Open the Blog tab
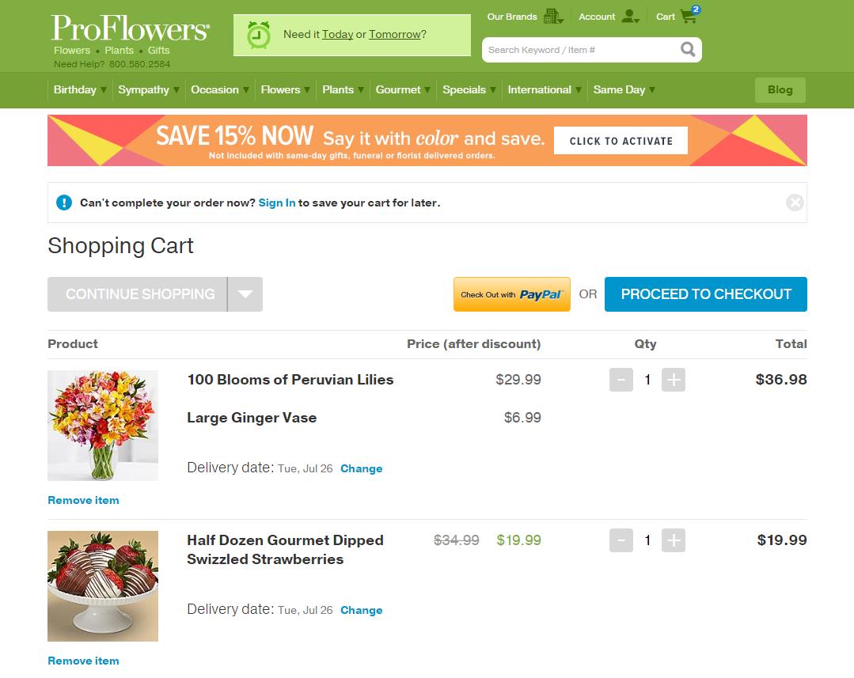 pos(780,89)
